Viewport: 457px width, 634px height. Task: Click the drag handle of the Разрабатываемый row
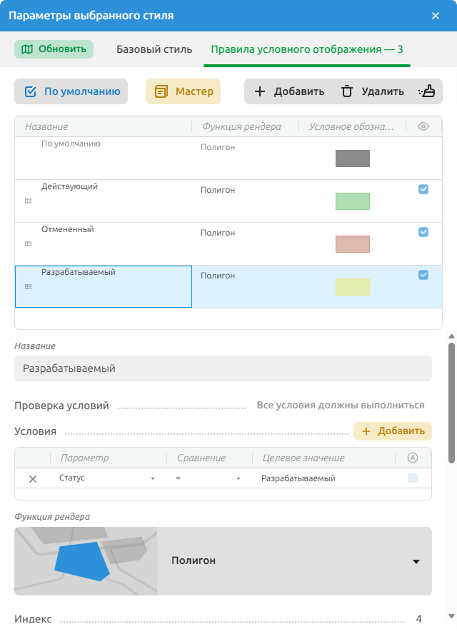coord(28,287)
